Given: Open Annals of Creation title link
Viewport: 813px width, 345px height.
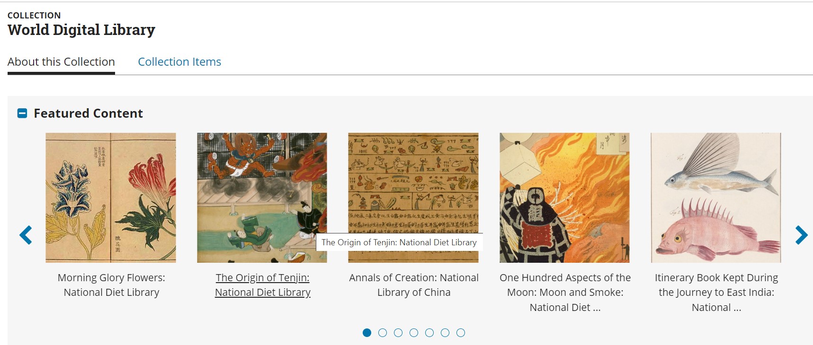Looking at the screenshot, I should coord(414,285).
